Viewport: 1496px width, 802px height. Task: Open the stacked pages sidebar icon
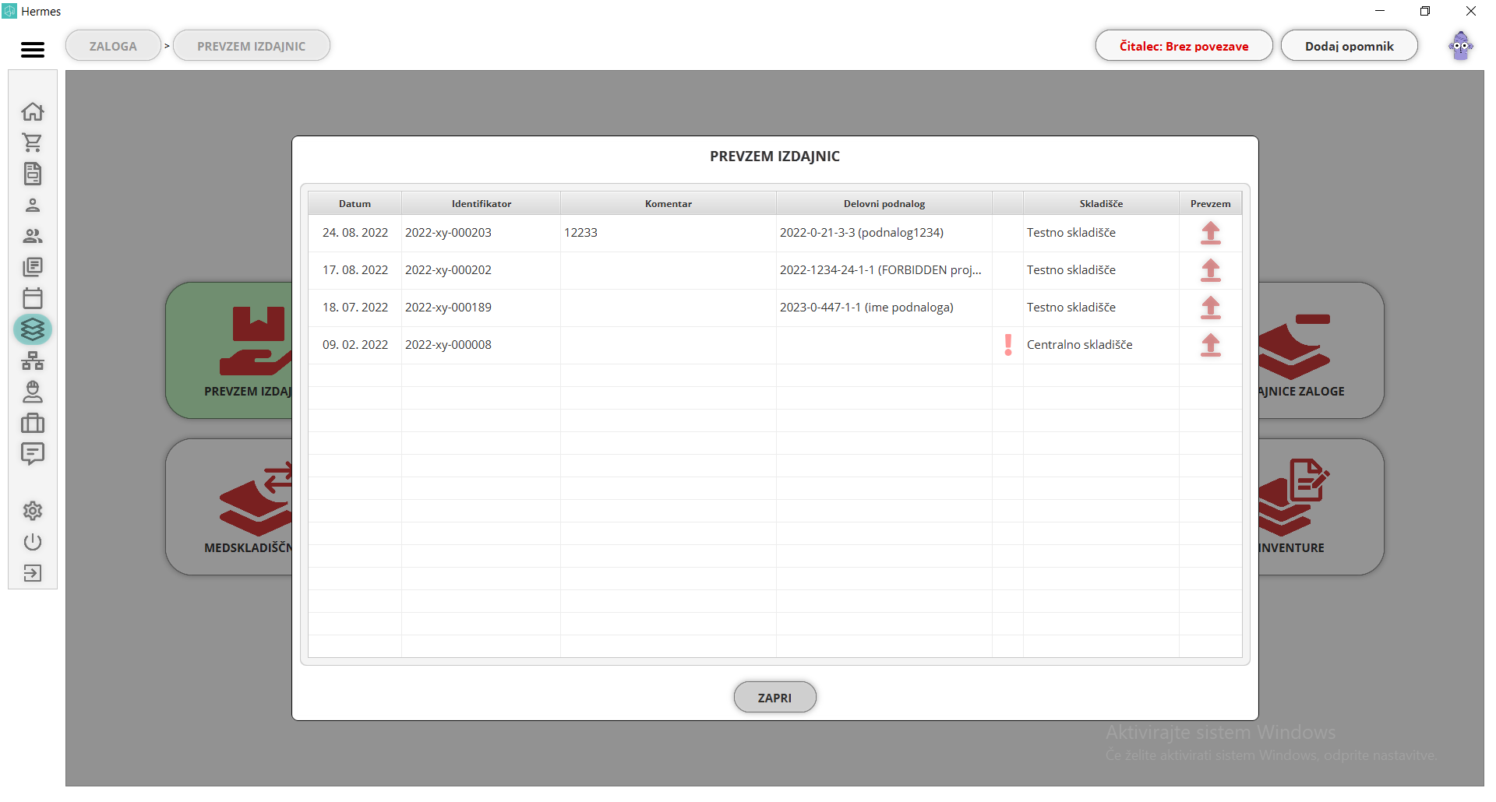(33, 267)
